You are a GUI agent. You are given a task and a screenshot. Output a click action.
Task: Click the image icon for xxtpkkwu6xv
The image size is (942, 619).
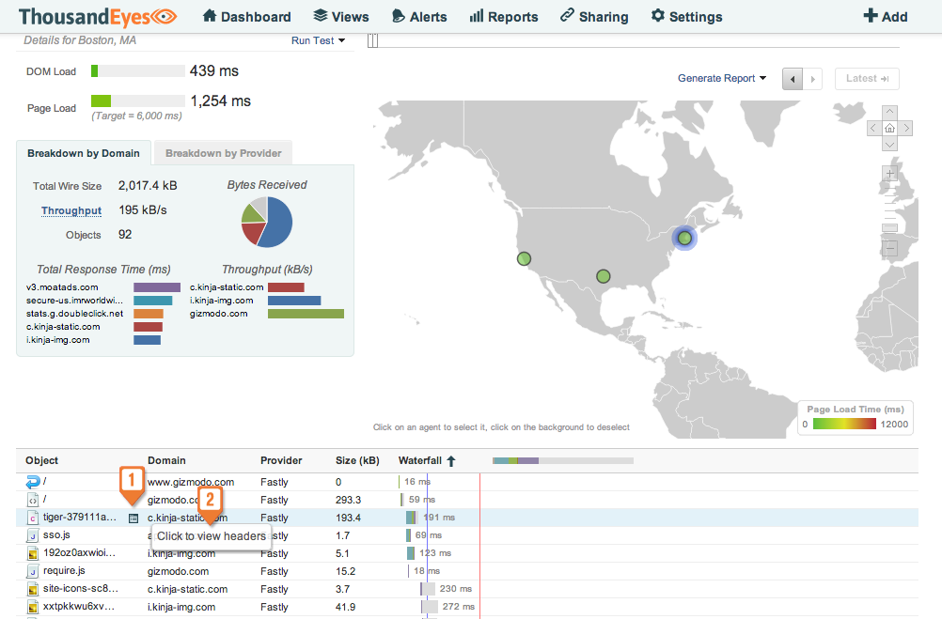pyautogui.click(x=33, y=607)
